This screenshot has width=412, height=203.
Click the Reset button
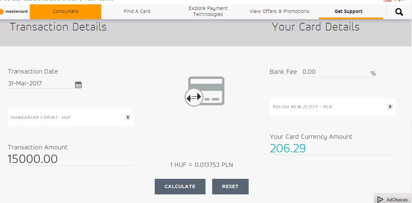(230, 186)
